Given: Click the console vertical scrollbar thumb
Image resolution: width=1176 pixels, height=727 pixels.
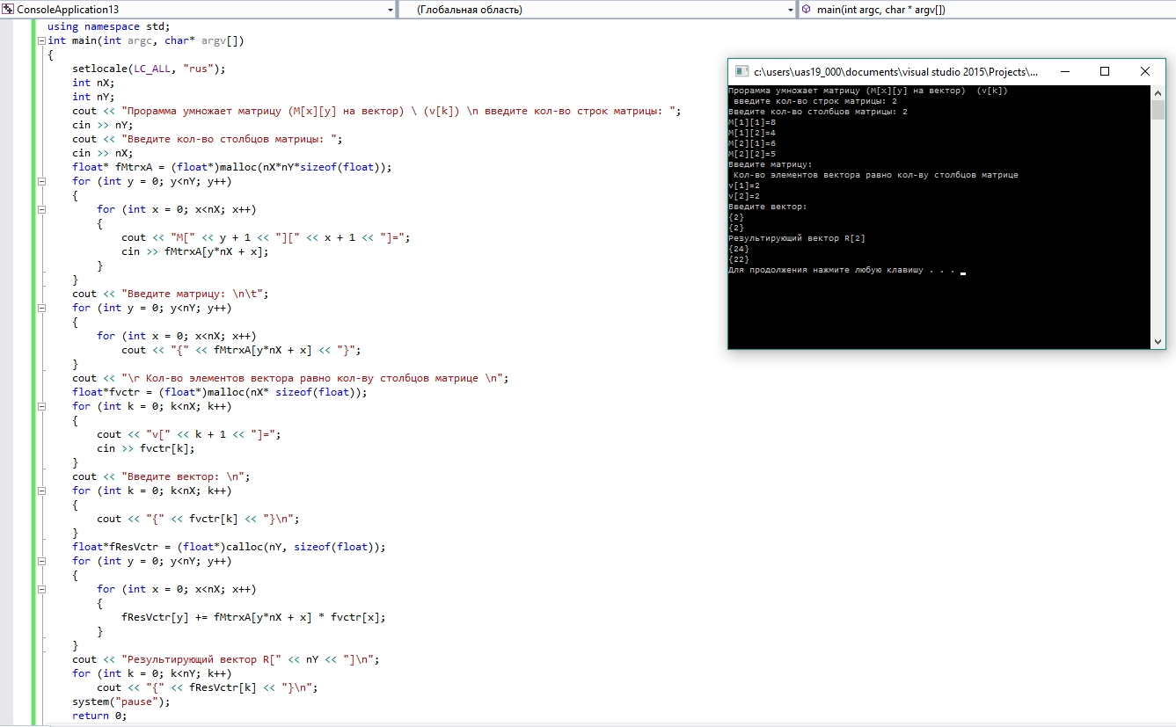Looking at the screenshot, I should pos(1158,109).
